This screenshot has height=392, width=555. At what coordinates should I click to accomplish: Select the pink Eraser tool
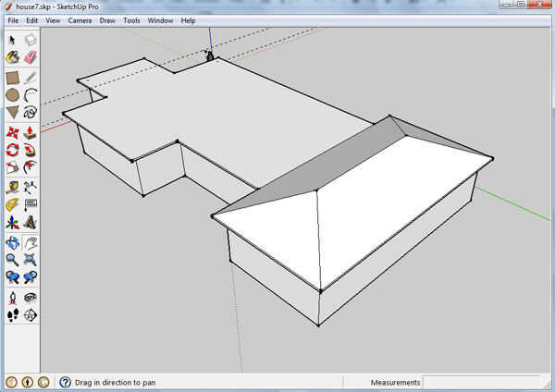(x=31, y=57)
